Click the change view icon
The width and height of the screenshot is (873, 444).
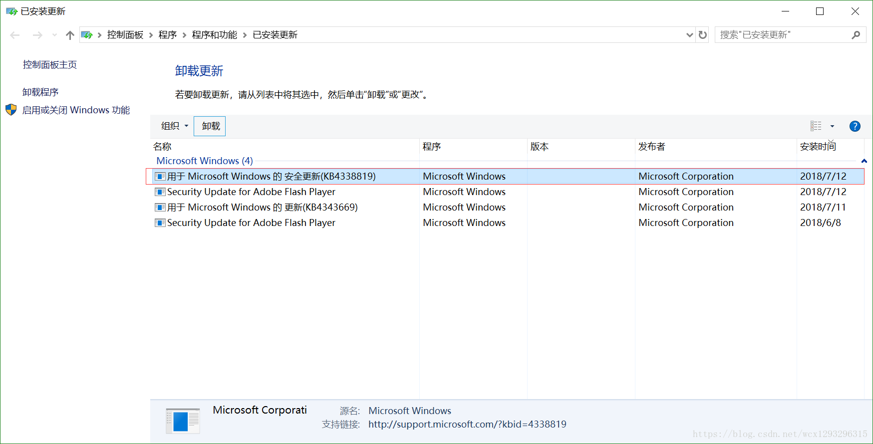(x=816, y=126)
